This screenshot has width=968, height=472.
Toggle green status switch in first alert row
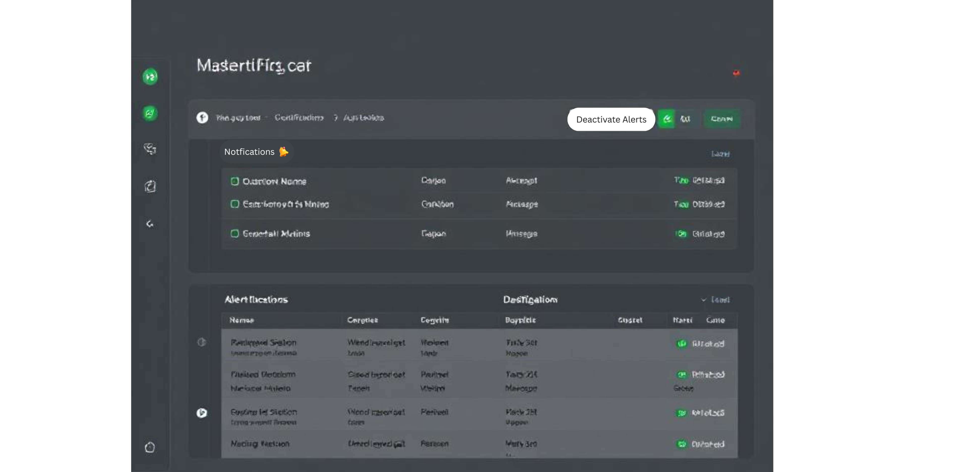point(681,343)
